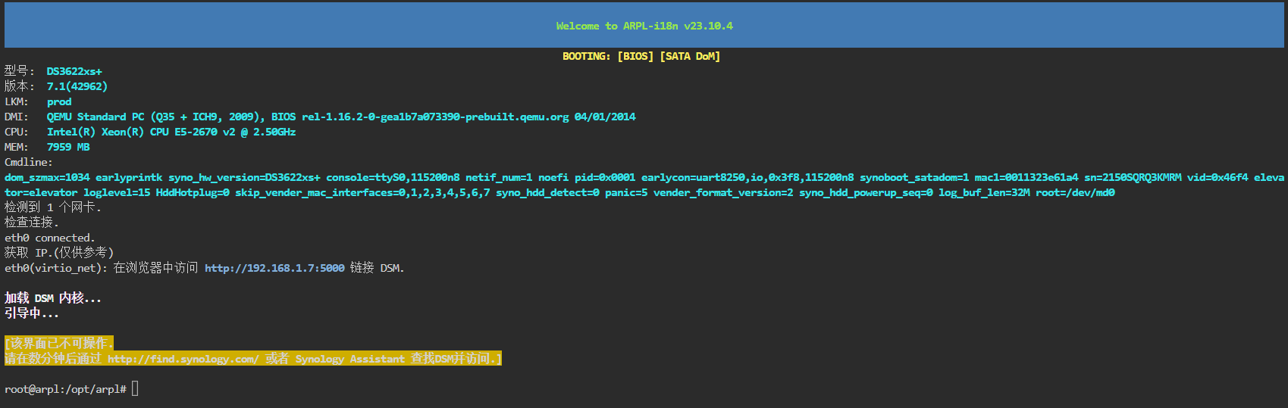Image resolution: width=1288 pixels, height=408 pixels.
Task: Click the 7959 MB memory value
Action: point(68,147)
